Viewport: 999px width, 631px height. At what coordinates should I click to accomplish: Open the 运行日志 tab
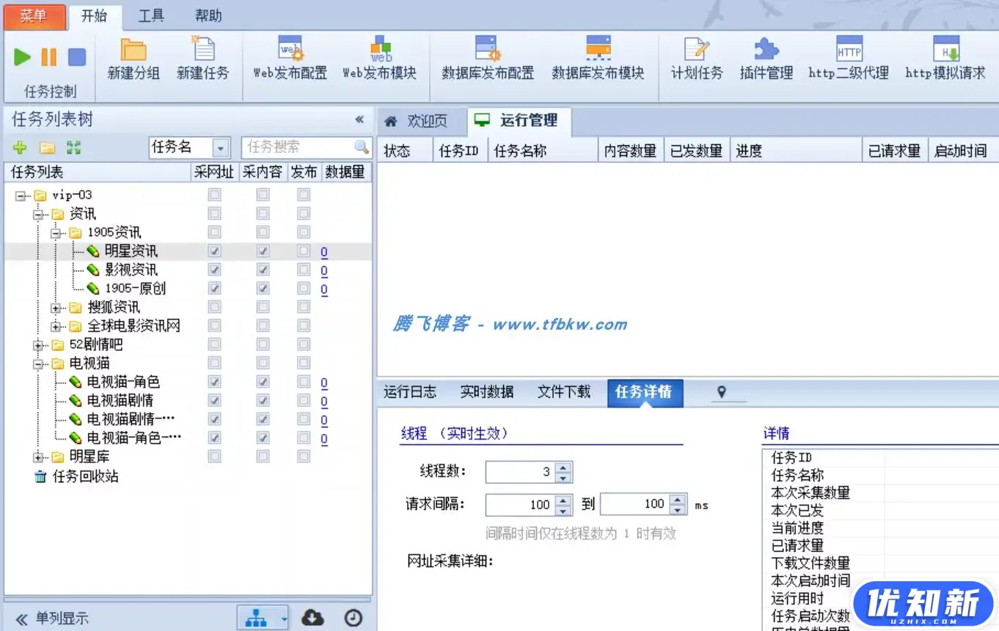410,392
